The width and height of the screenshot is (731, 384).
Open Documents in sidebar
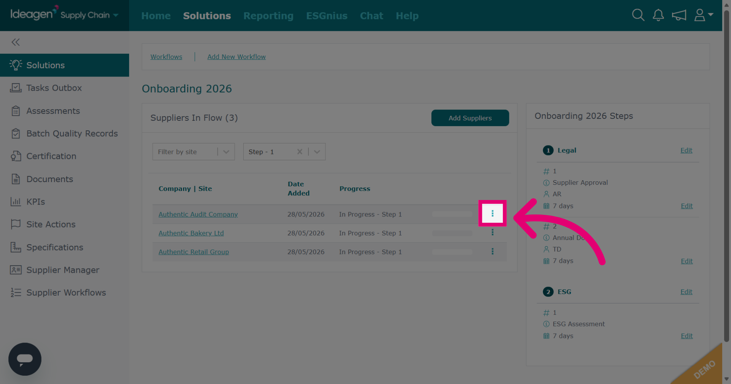[x=49, y=179]
